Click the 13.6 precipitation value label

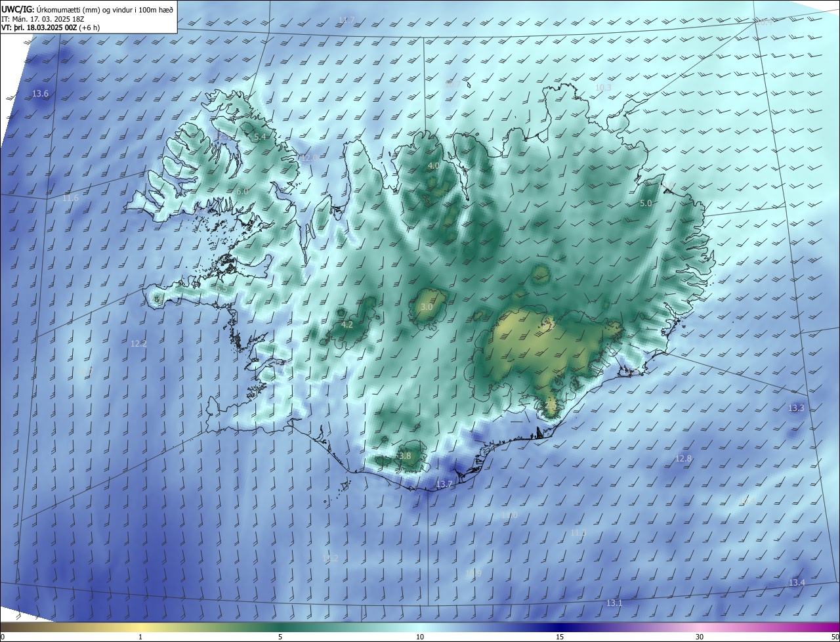[x=41, y=94]
